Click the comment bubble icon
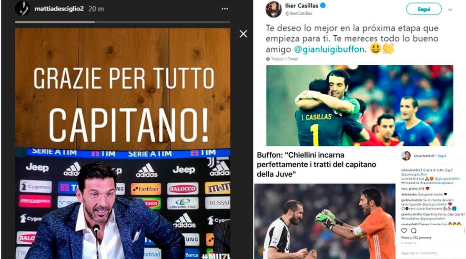Viewport: 466px width, 259px height. pos(414,231)
